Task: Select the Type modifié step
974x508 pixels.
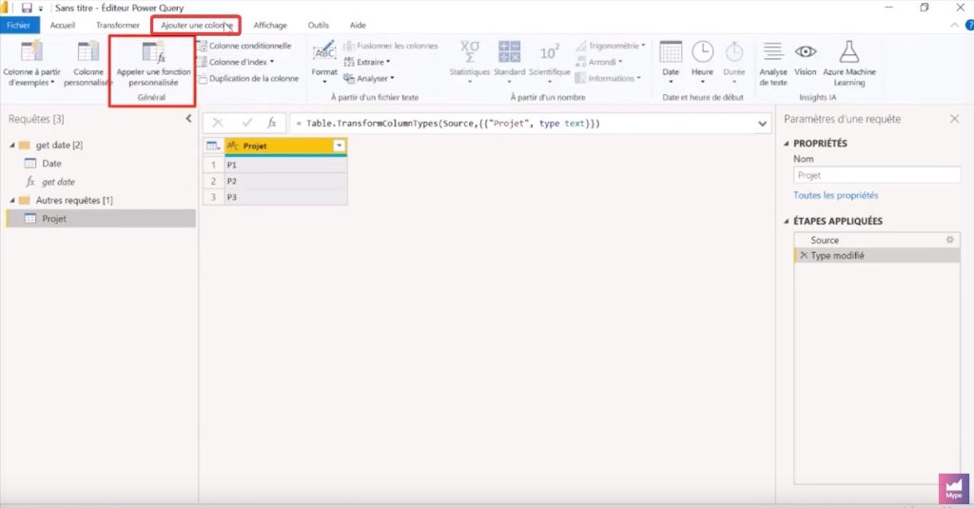Action: (x=877, y=255)
